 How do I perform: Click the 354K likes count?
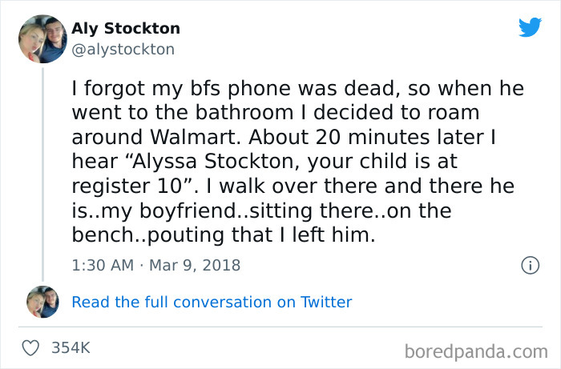(x=71, y=348)
